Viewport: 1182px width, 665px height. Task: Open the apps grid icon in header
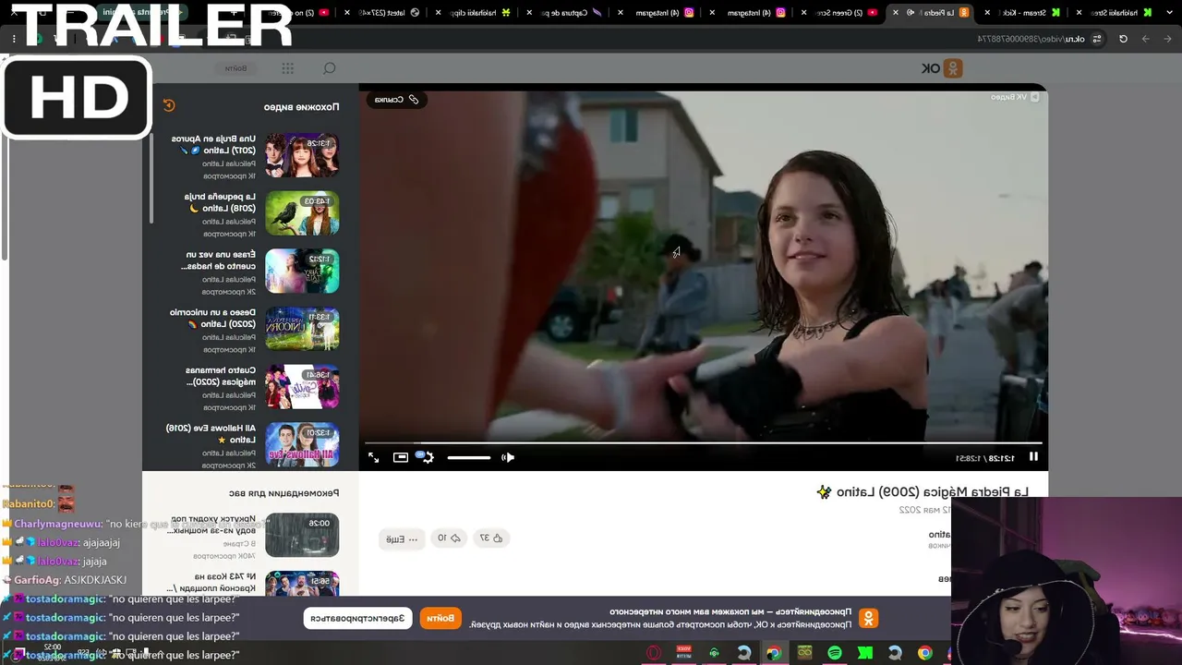pos(288,68)
